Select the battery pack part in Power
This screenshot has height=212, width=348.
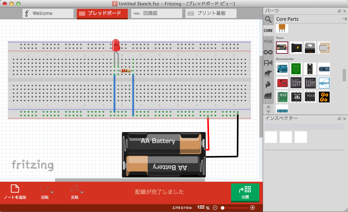(x=282, y=48)
